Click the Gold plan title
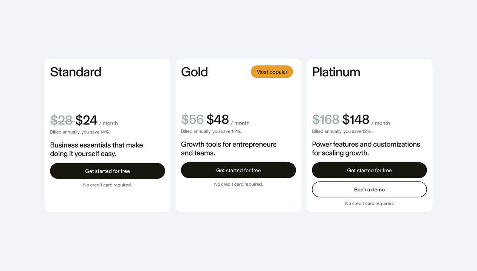The image size is (477, 271). coord(194,72)
